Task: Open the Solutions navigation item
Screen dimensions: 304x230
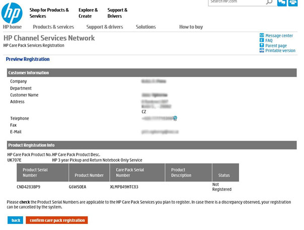Action: (x=146, y=27)
